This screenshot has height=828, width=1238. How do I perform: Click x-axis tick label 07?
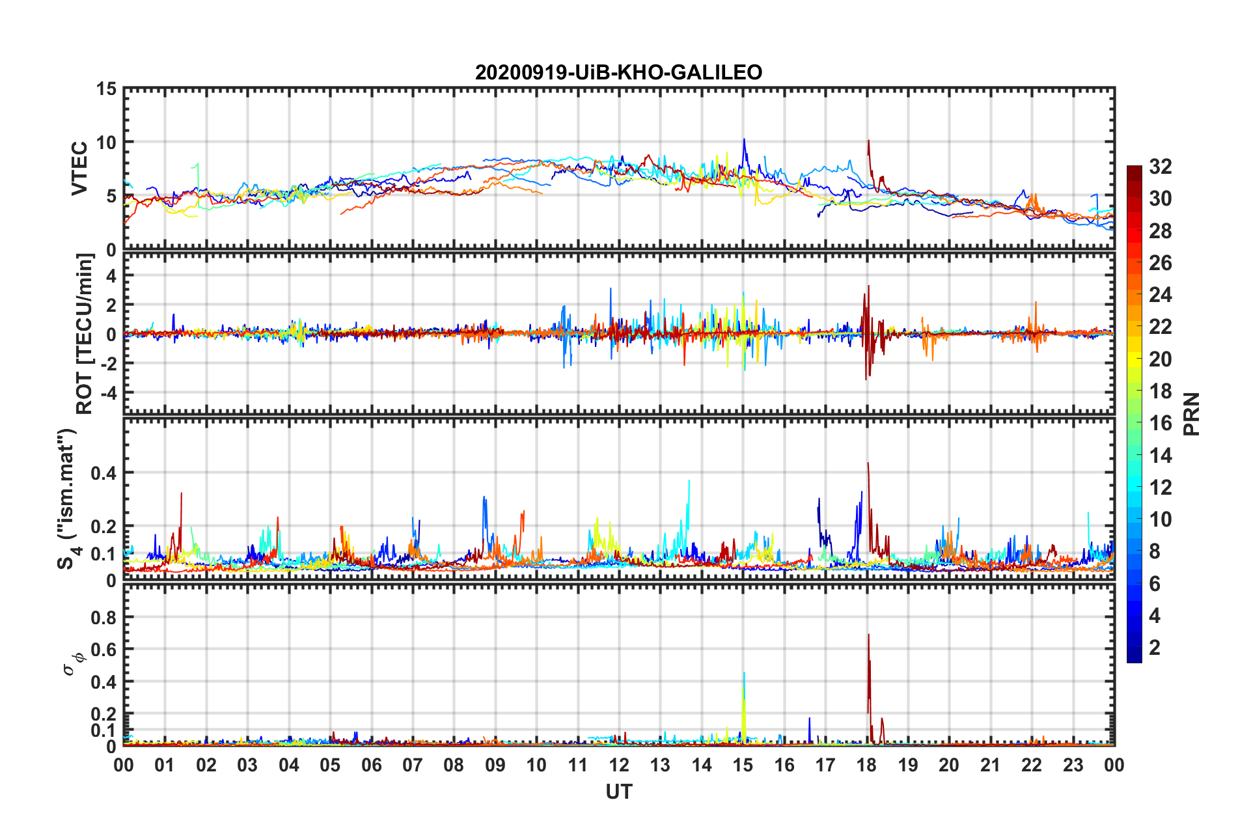click(413, 765)
